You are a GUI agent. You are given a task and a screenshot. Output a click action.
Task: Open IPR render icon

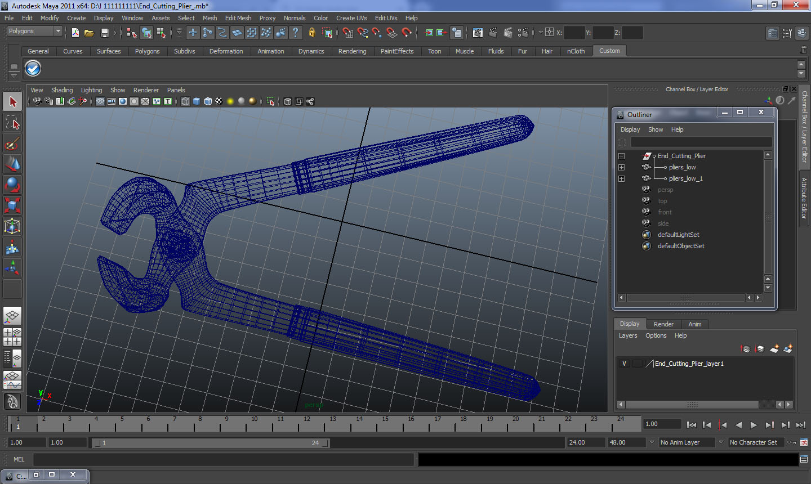pos(507,33)
